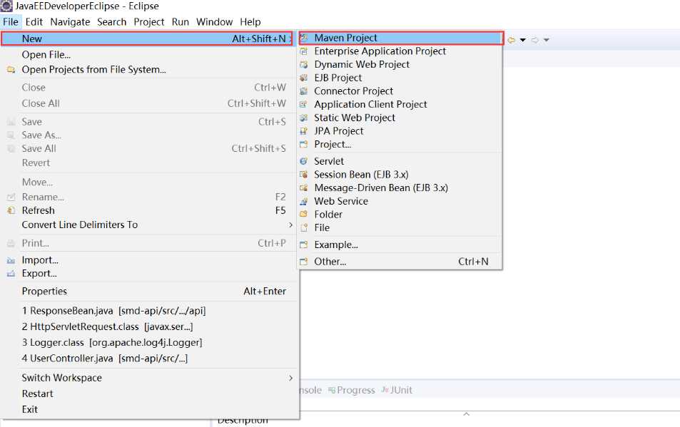
Task: Click the Connector Project icon
Action: pyautogui.click(x=303, y=91)
